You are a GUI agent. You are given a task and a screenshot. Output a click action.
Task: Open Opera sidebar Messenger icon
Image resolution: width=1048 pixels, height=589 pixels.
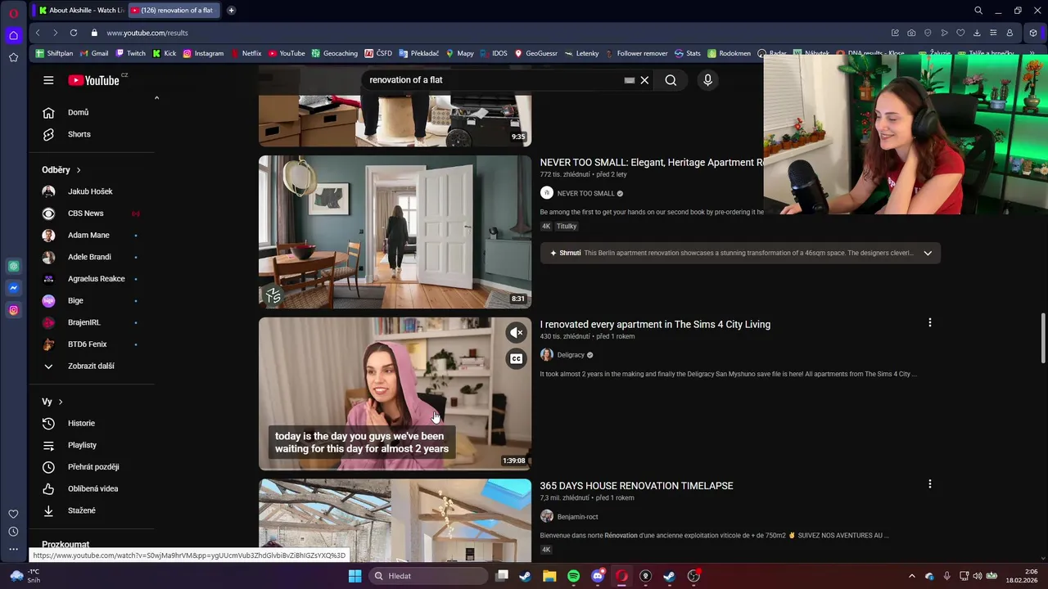(x=14, y=288)
